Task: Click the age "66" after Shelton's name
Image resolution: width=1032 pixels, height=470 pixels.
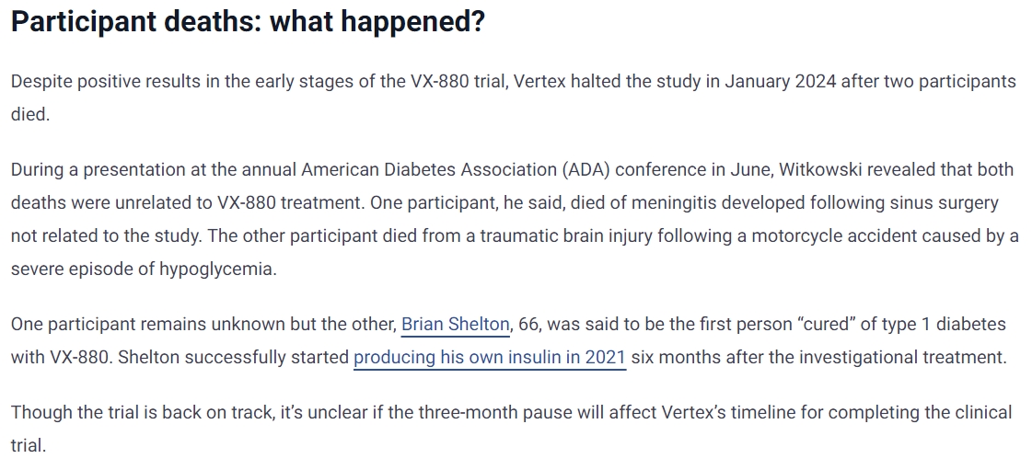Action: pos(528,325)
